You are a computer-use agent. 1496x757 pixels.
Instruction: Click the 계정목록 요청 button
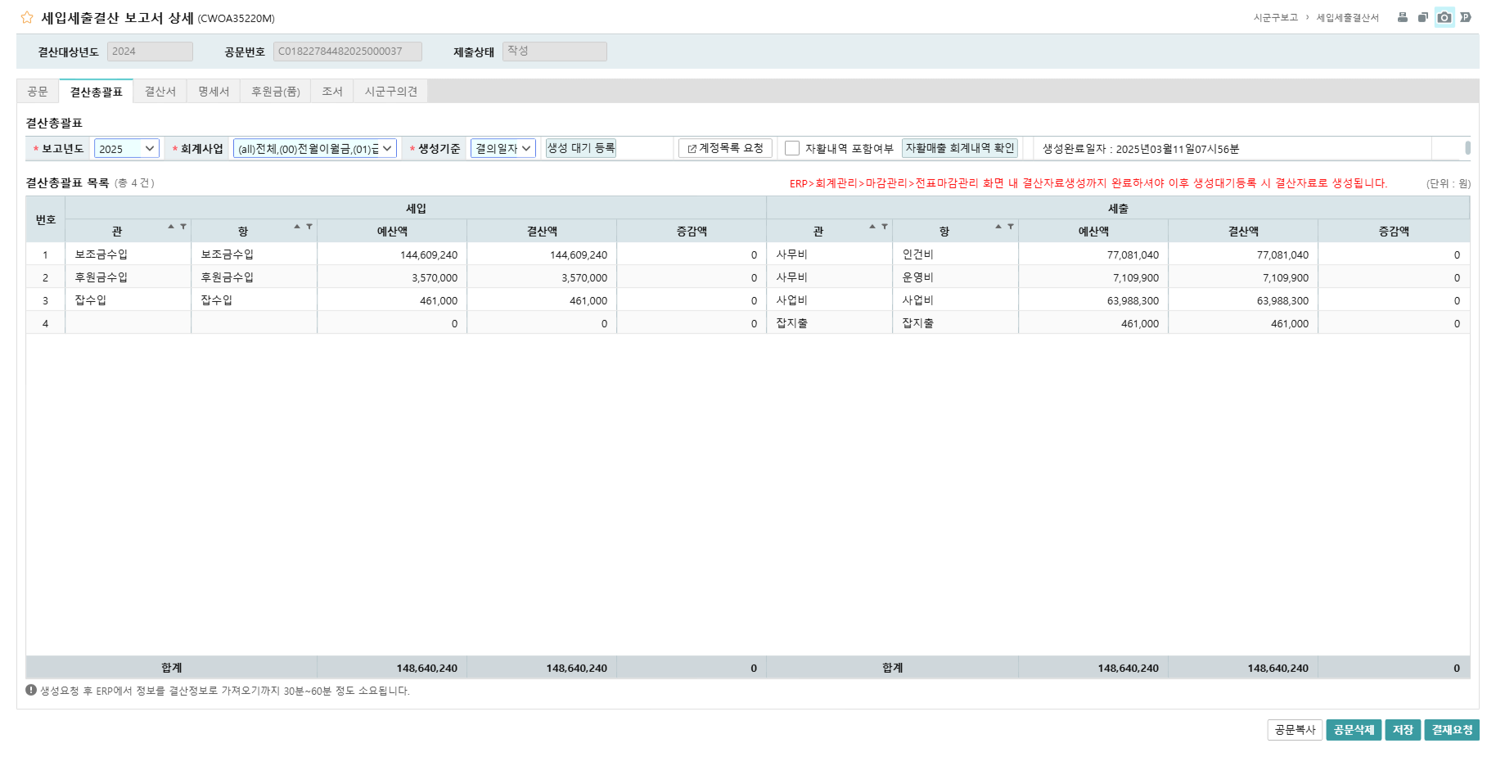pos(725,148)
